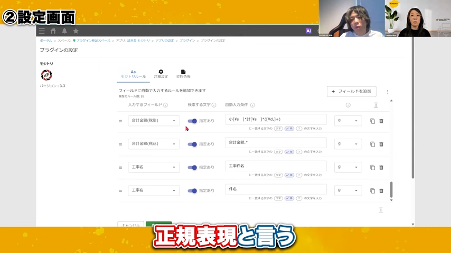Click the キャンセル button
This screenshot has height=253, width=451.
click(x=130, y=225)
